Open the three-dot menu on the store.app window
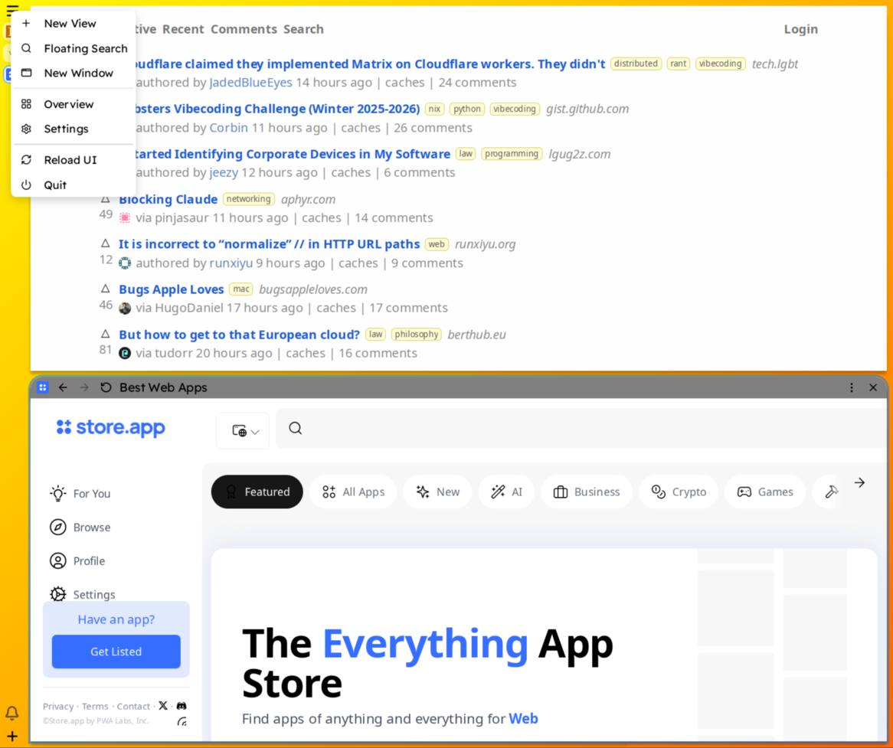 pos(852,387)
